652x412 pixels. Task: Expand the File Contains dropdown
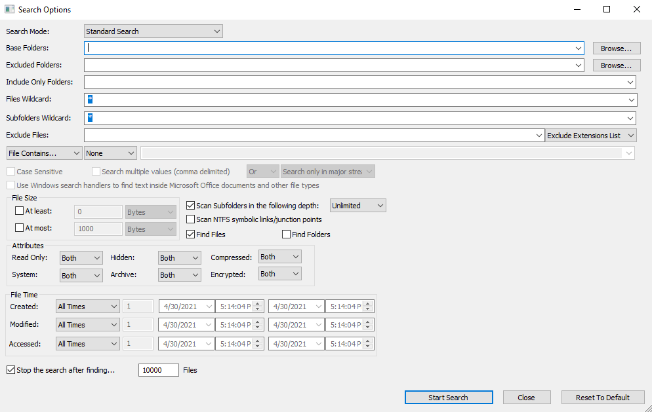tap(44, 153)
